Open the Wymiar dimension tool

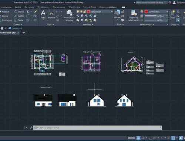click(x=51, y=14)
